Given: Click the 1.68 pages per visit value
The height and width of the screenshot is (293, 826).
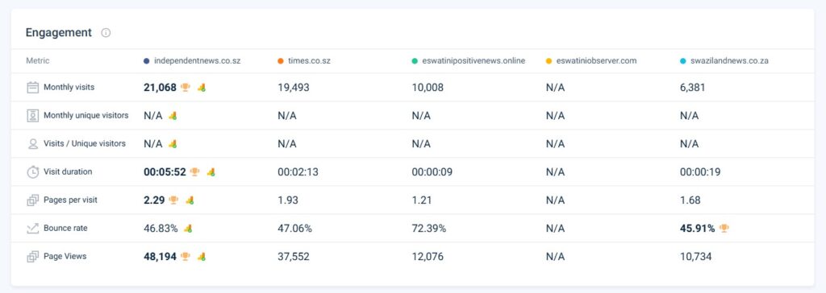Looking at the screenshot, I should [x=690, y=200].
